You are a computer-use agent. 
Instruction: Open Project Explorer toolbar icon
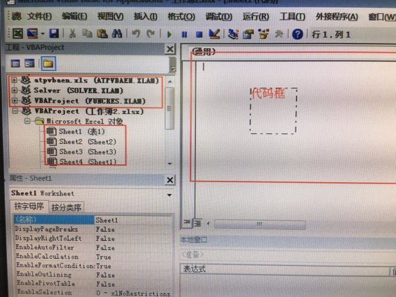coord(233,34)
